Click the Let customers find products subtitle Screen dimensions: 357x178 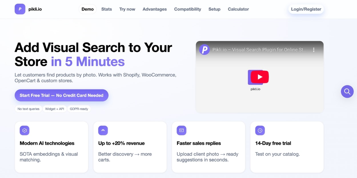[x=95, y=78]
